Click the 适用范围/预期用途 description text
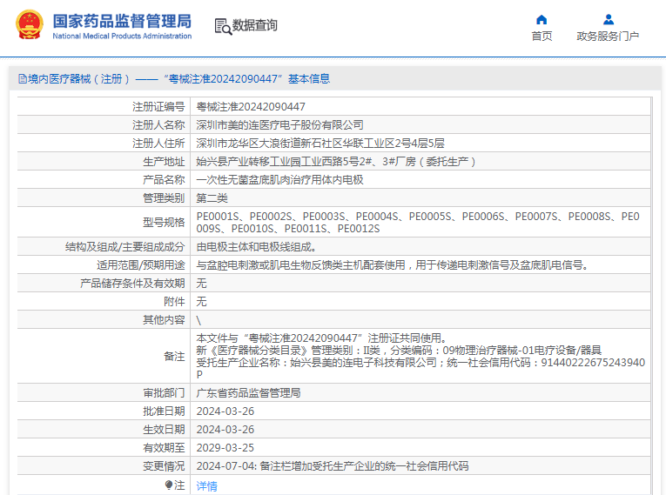Viewport: 666px width, 495px height. click(392, 265)
